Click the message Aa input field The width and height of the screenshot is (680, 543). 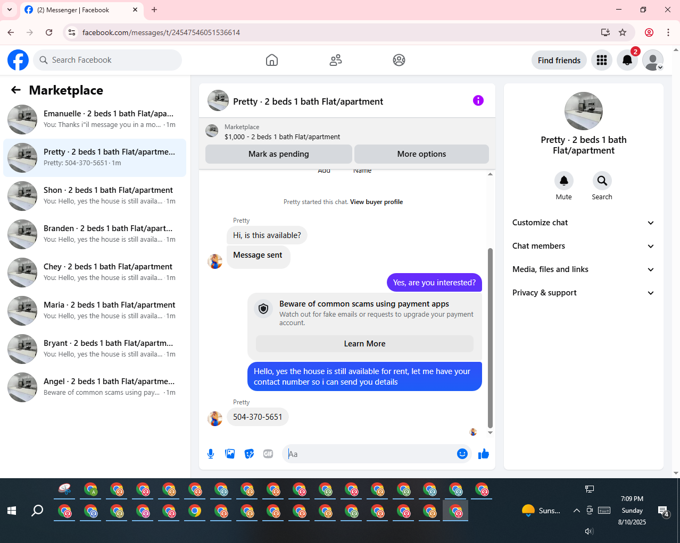click(370, 454)
